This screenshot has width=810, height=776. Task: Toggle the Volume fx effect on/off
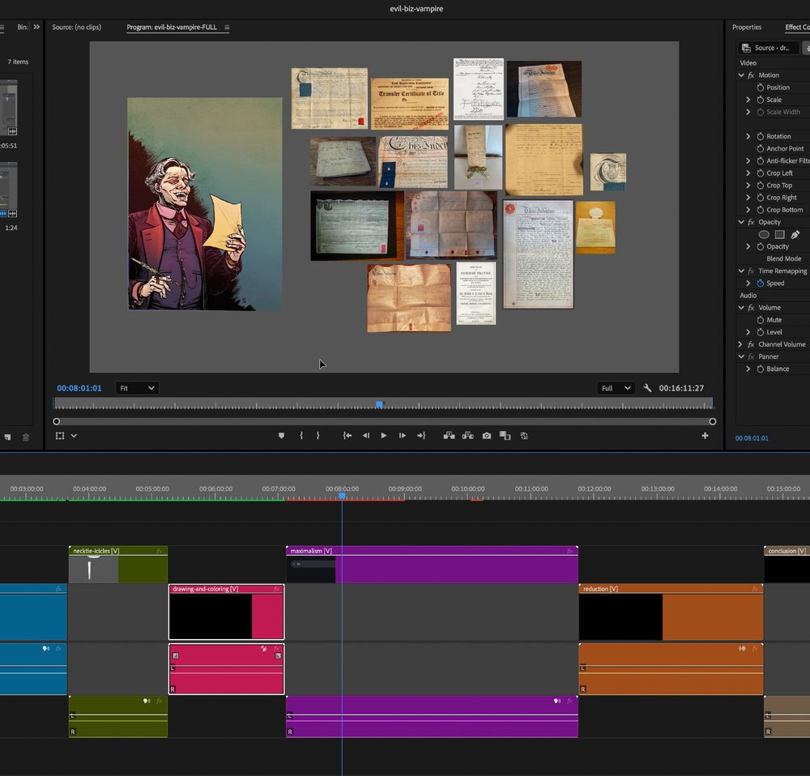pyautogui.click(x=751, y=308)
